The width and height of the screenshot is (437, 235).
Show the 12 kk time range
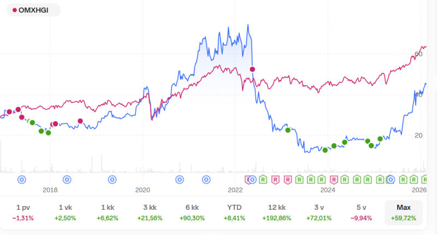[x=276, y=213]
